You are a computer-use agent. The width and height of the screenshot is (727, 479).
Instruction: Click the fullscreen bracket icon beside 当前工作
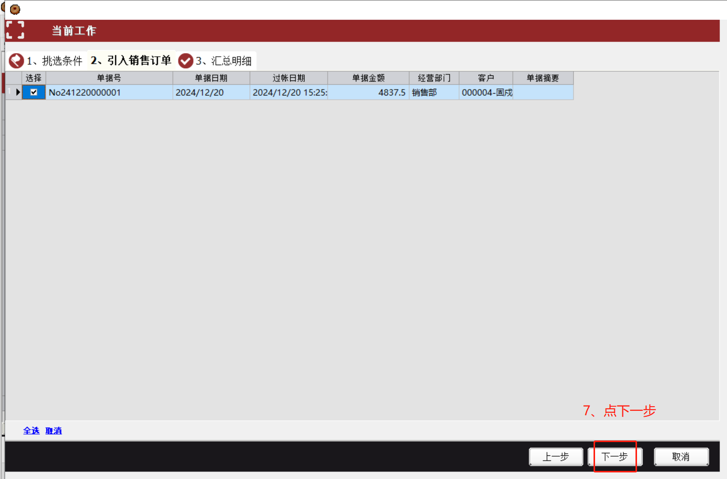[x=15, y=30]
